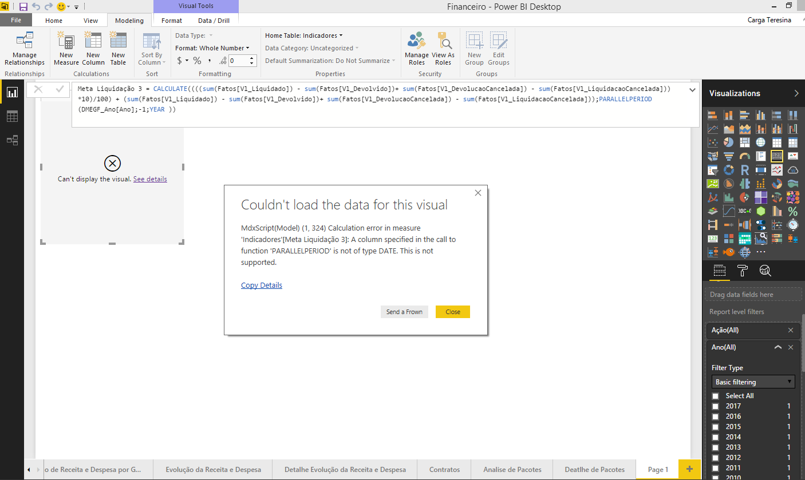The image size is (805, 480).
Task: Open the Data / Drill ribbon tab
Action: [214, 21]
